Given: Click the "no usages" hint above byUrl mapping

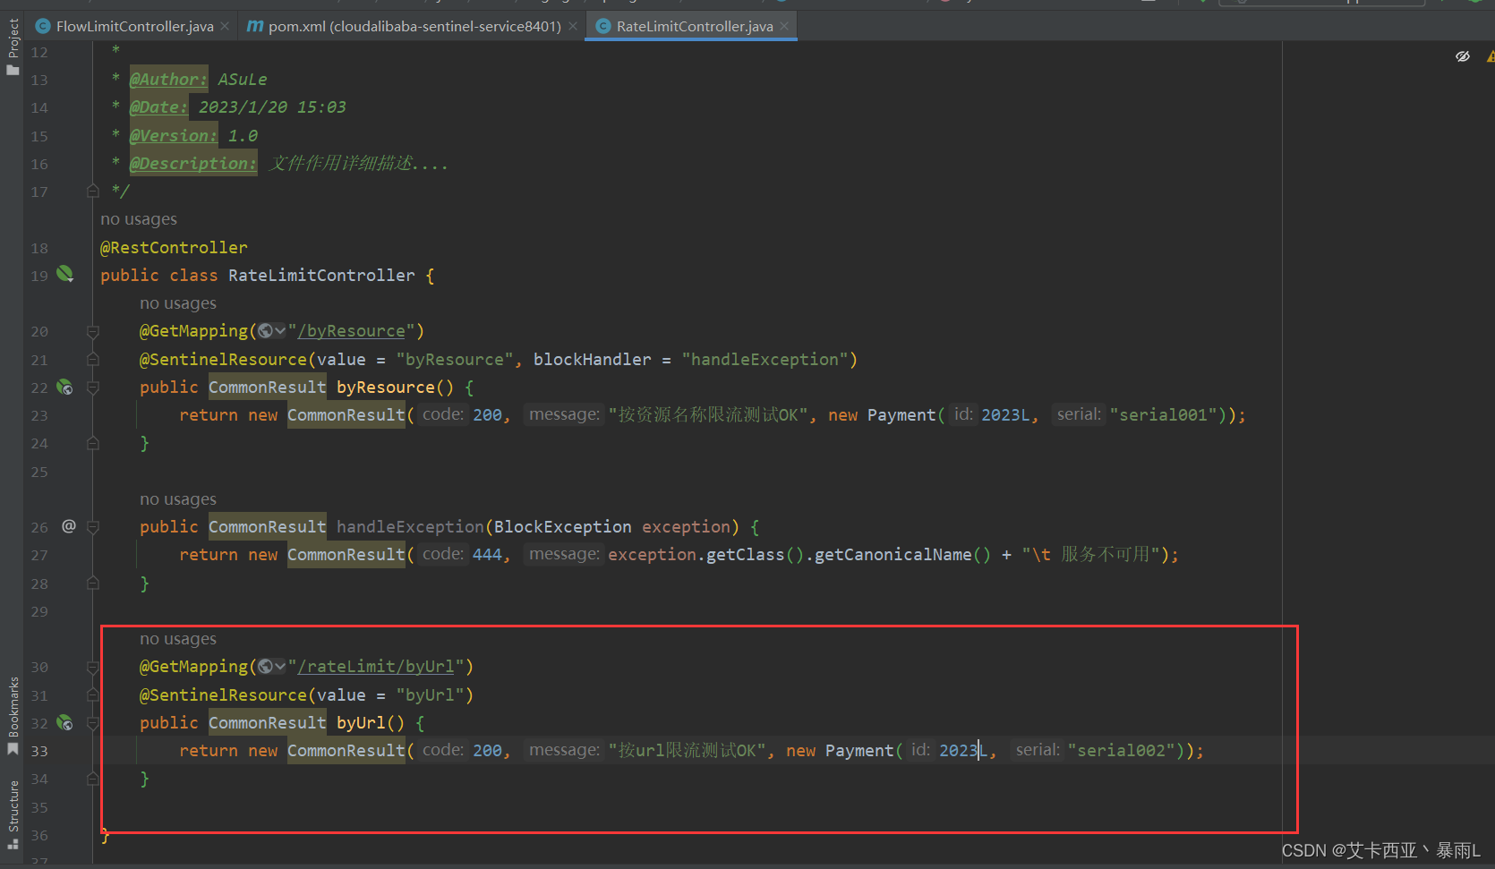Looking at the screenshot, I should point(178,639).
